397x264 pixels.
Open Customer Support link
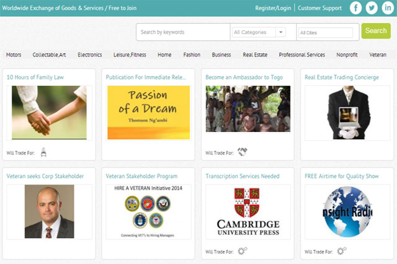coord(319,8)
